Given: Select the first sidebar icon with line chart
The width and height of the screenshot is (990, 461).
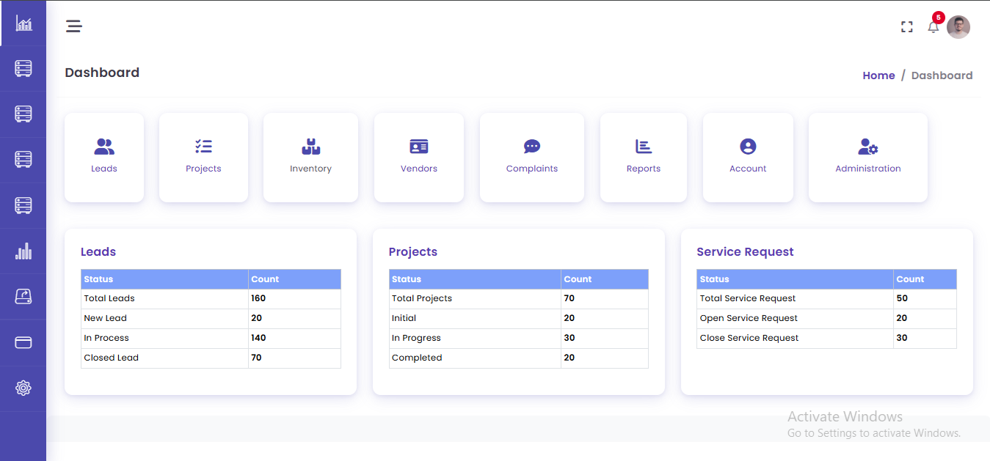Looking at the screenshot, I should point(23,24).
